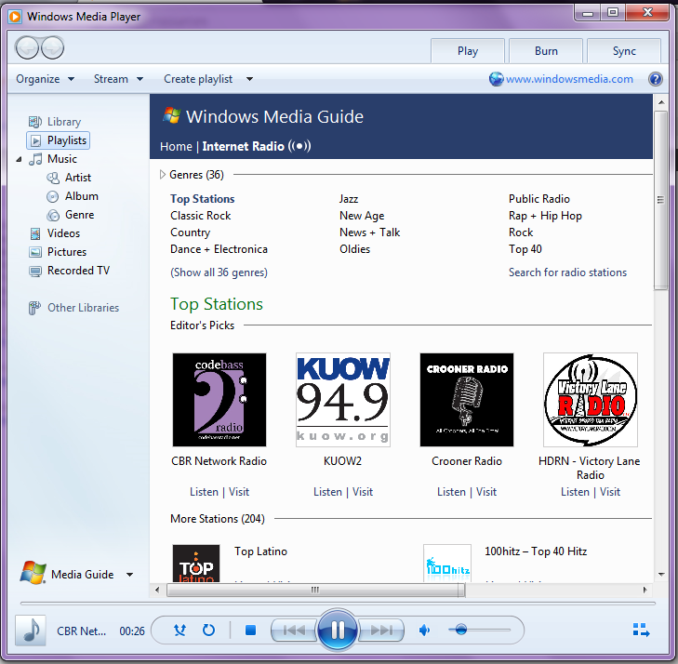
Task: Select the Music note icon in the tree
Action: click(35, 159)
